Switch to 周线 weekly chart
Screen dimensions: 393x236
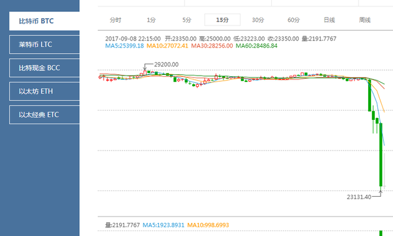coord(365,20)
